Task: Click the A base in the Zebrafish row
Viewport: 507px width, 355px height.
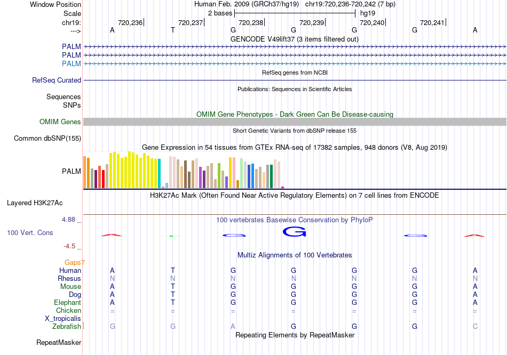Action: [x=233, y=327]
